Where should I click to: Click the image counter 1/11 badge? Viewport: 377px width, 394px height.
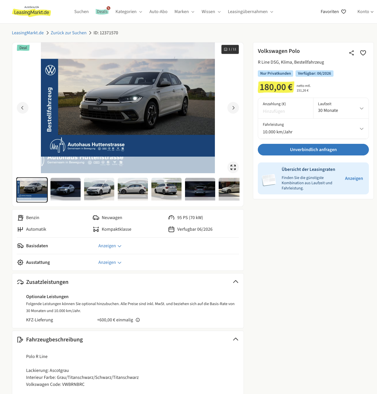[x=230, y=49]
